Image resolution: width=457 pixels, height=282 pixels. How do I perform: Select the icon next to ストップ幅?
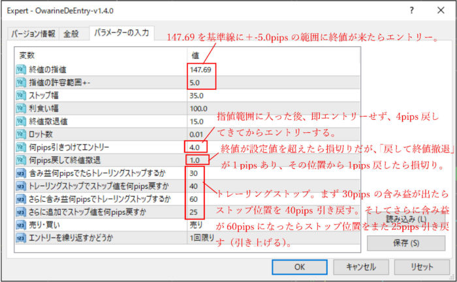21,96
